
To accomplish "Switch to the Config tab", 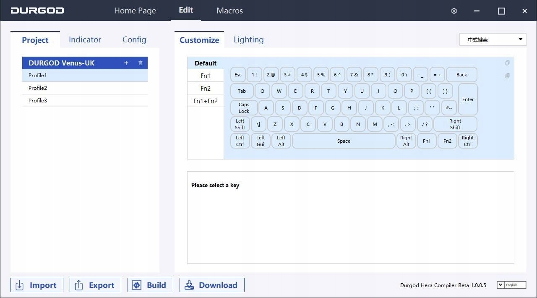I will click(x=134, y=39).
